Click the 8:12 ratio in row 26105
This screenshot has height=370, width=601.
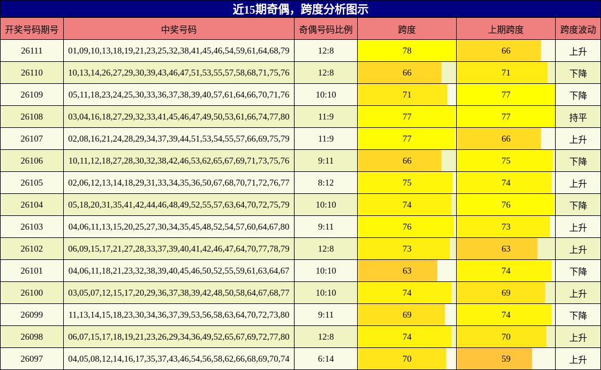pos(326,183)
